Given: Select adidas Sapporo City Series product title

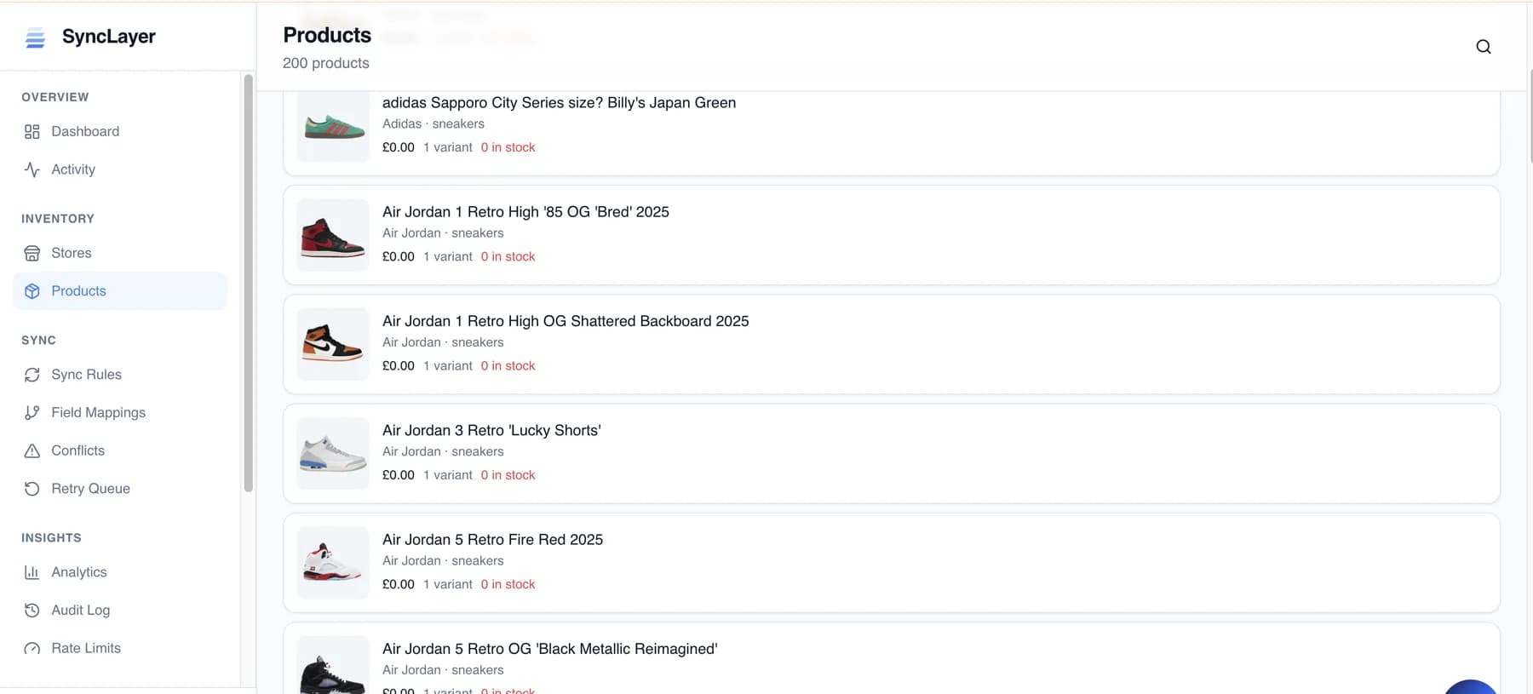Looking at the screenshot, I should click(x=559, y=103).
